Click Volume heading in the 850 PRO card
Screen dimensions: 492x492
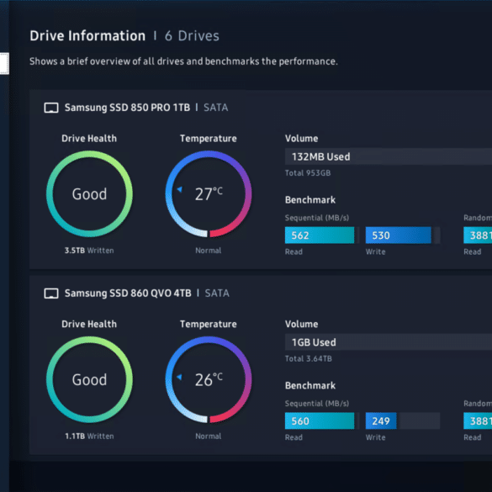click(302, 139)
